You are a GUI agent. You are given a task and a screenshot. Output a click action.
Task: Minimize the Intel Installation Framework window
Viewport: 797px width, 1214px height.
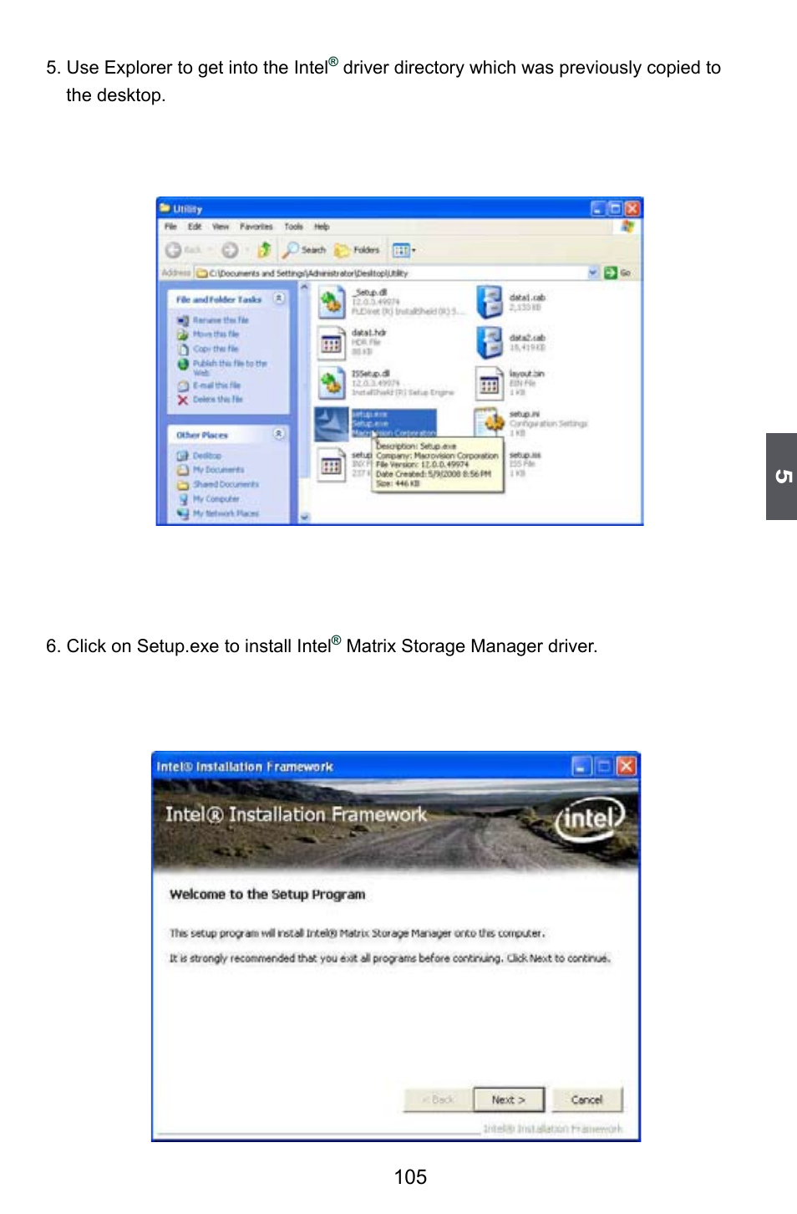[581, 766]
